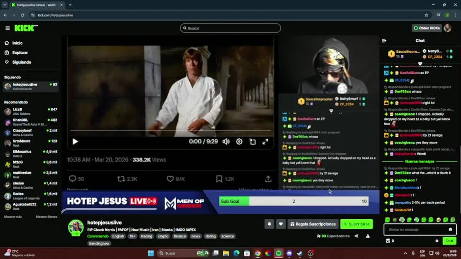This screenshot has width=461, height=259.
Task: Open the chat settings gear
Action: tap(437, 241)
